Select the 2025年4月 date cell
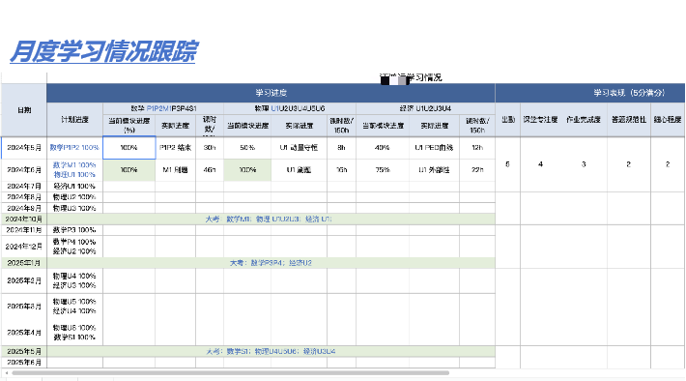 tap(24, 333)
